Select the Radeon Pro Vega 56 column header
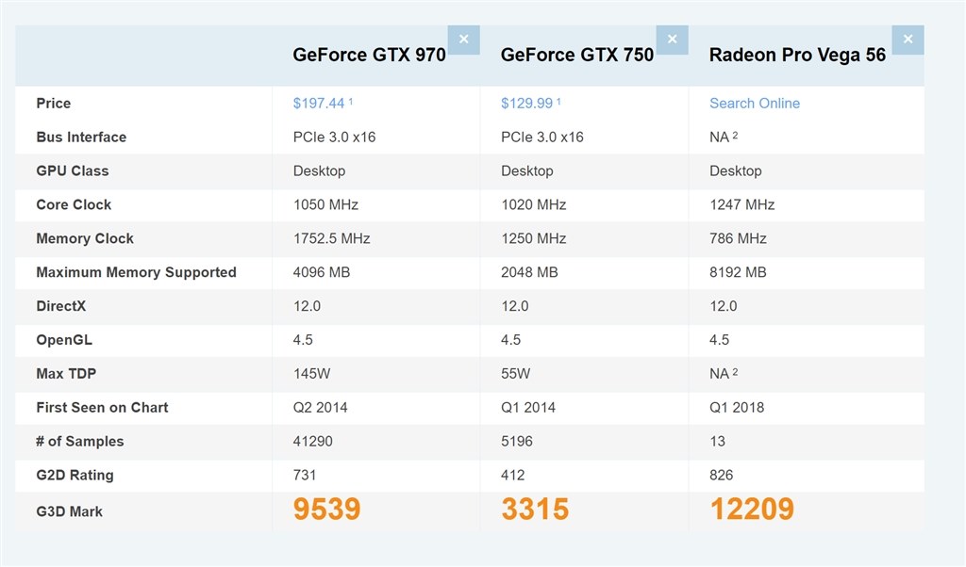966x567 pixels. (797, 55)
